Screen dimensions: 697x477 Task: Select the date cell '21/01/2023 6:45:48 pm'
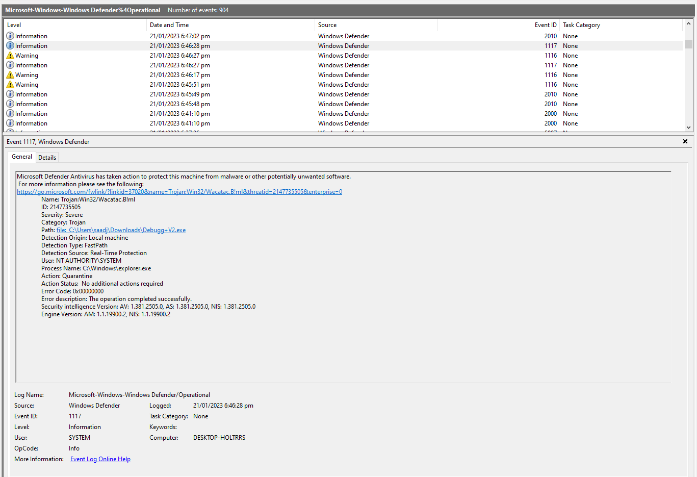tap(180, 104)
